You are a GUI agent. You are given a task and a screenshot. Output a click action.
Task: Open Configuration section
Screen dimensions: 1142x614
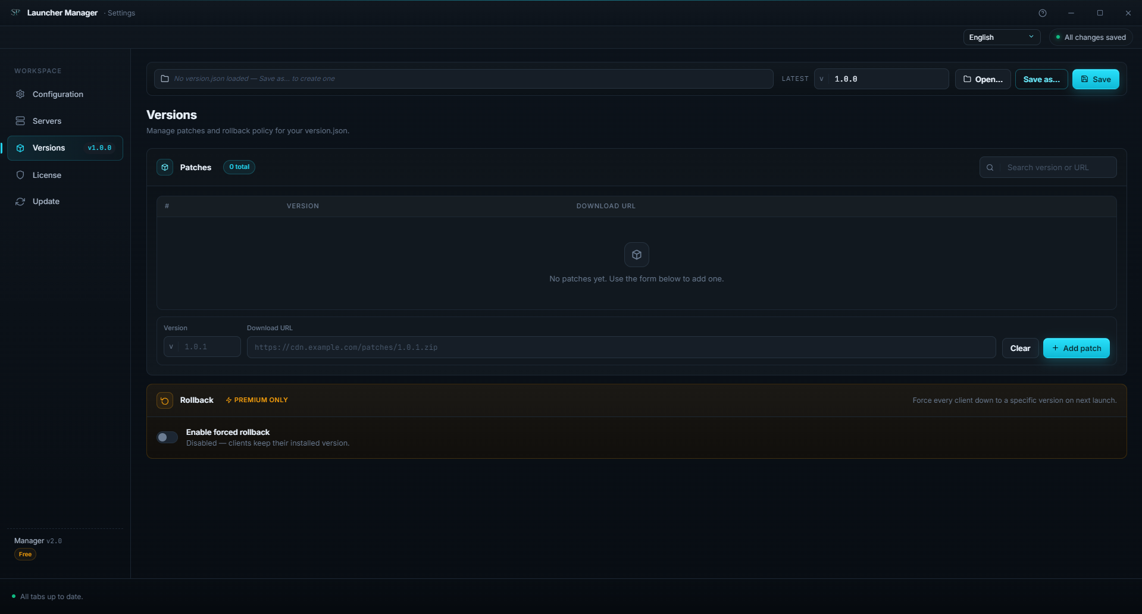tap(65, 94)
